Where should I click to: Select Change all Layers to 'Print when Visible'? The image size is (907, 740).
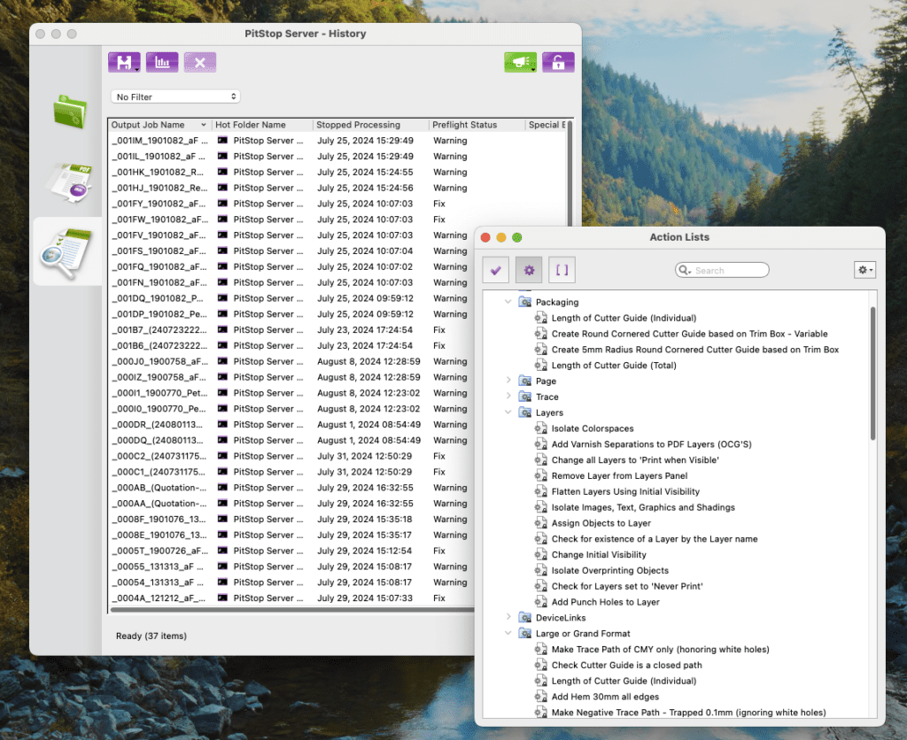(635, 460)
